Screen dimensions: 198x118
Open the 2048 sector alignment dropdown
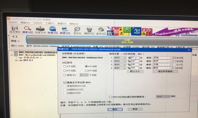(163, 96)
